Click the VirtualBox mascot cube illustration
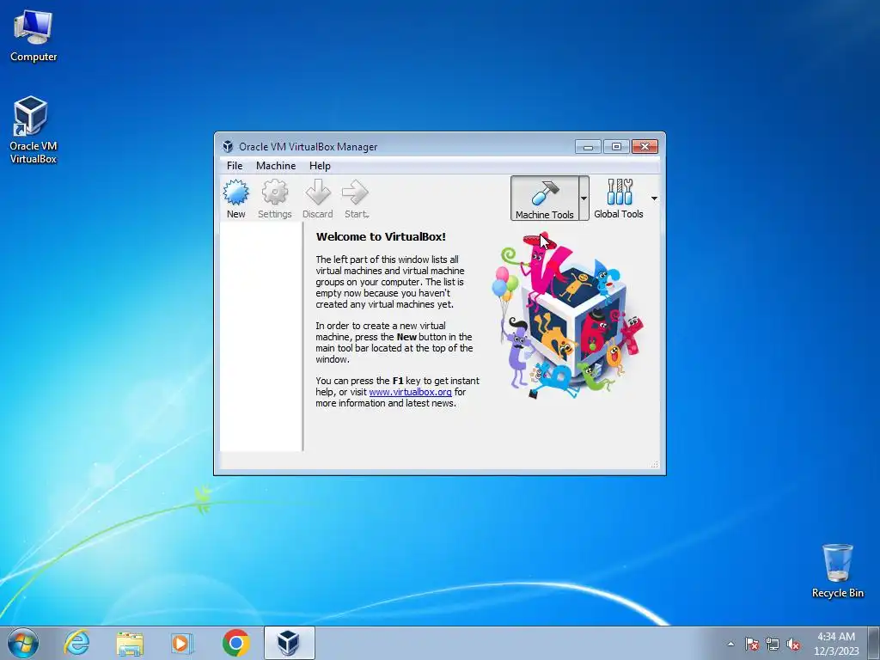The image size is (880, 660). [568, 316]
